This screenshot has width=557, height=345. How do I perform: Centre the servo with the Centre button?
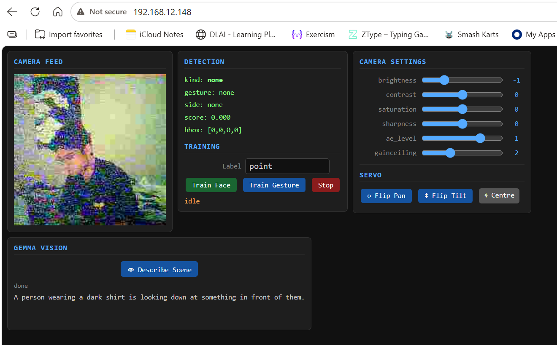click(x=499, y=195)
